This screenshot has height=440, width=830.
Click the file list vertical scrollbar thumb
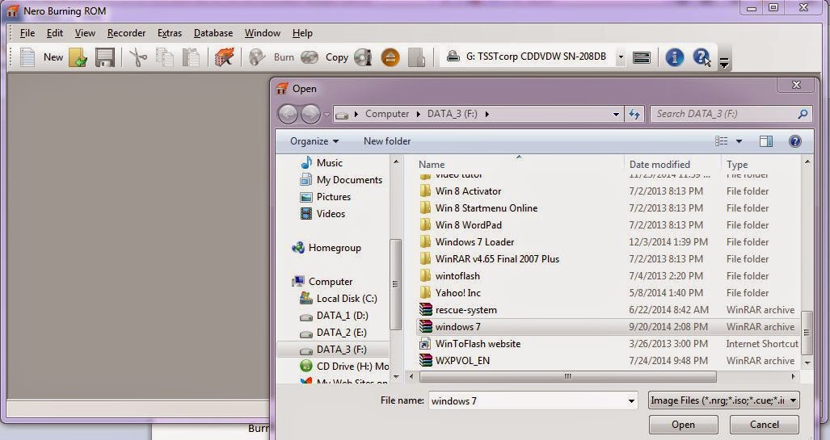pyautogui.click(x=807, y=333)
